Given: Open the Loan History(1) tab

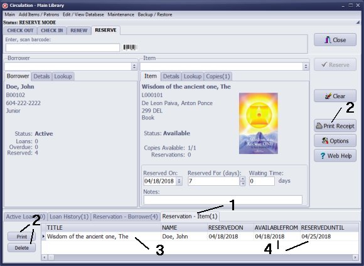Looking at the screenshot, I should pyautogui.click(x=69, y=217).
